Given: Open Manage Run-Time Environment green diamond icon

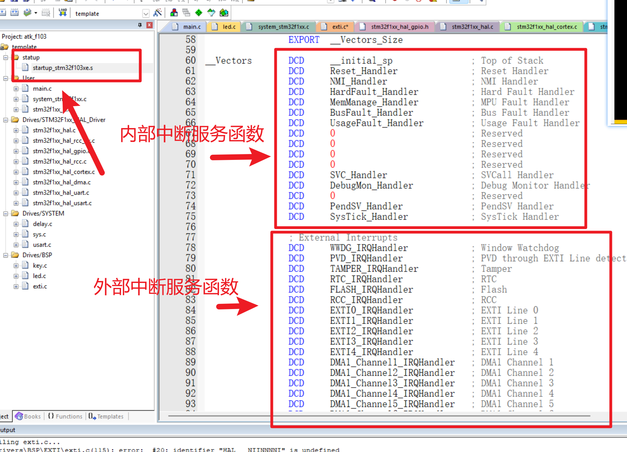Looking at the screenshot, I should (199, 13).
